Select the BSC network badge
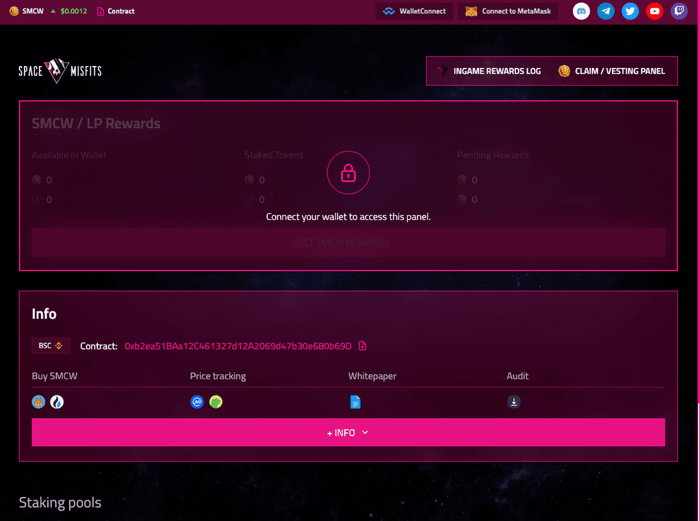The width and height of the screenshot is (700, 521). tap(51, 346)
